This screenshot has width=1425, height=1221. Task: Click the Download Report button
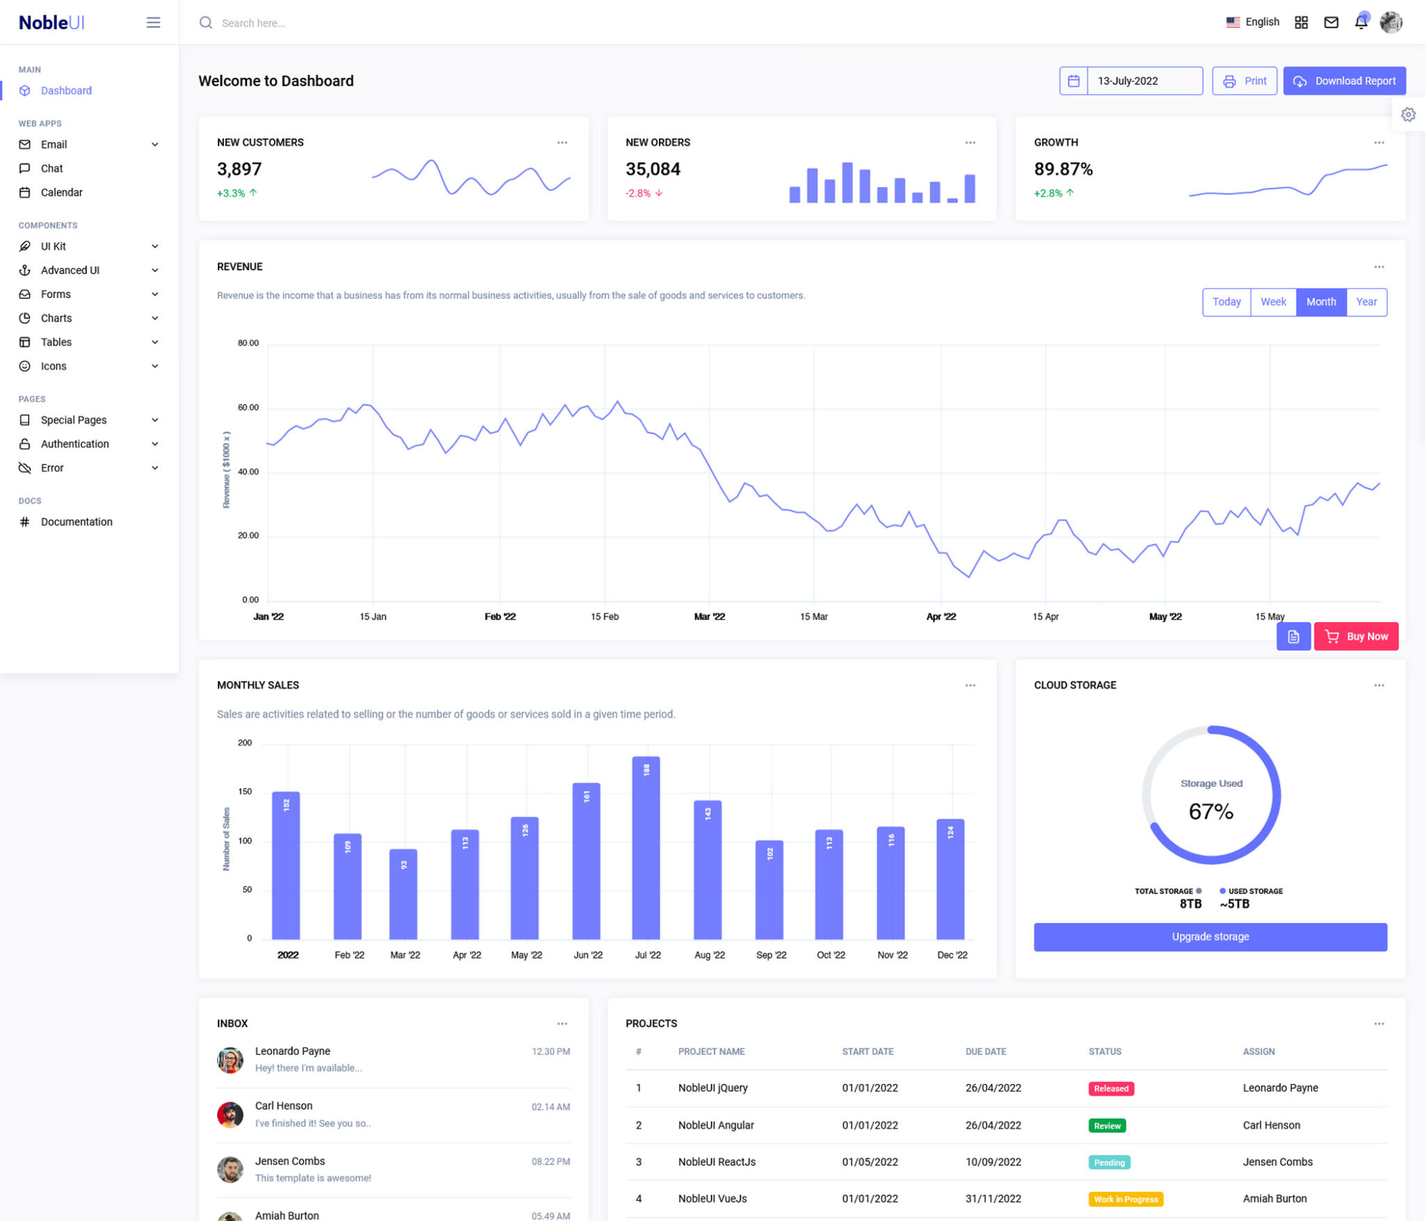click(1345, 81)
